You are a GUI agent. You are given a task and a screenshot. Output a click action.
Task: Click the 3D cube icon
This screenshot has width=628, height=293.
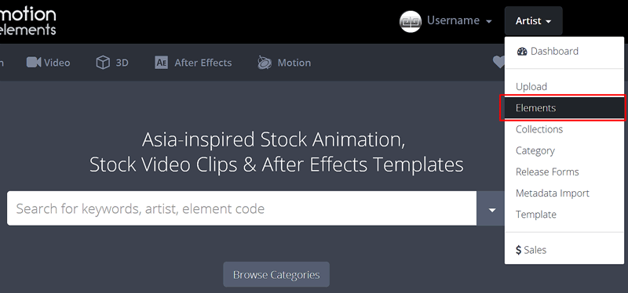(103, 63)
